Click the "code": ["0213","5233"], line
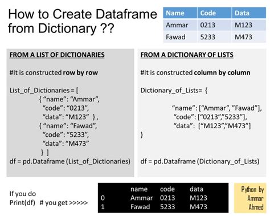Image resolution: width=270 pixels, height=216 pixels. click(210, 117)
